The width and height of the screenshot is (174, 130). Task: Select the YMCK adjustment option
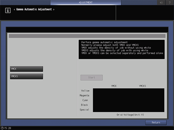(x=27, y=69)
